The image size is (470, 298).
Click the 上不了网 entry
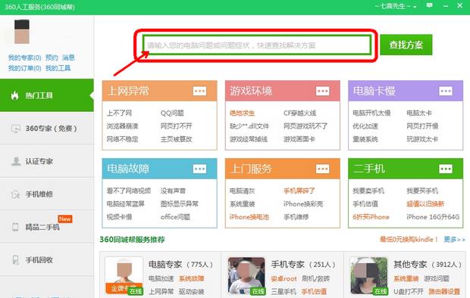tap(119, 113)
